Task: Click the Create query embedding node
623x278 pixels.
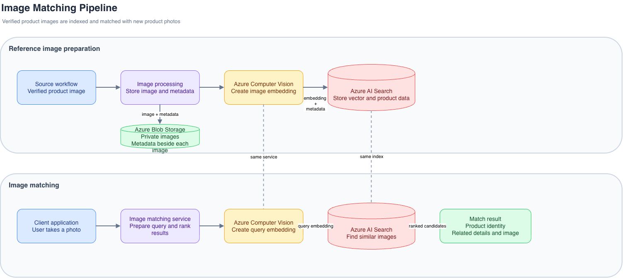Action: 264,226
